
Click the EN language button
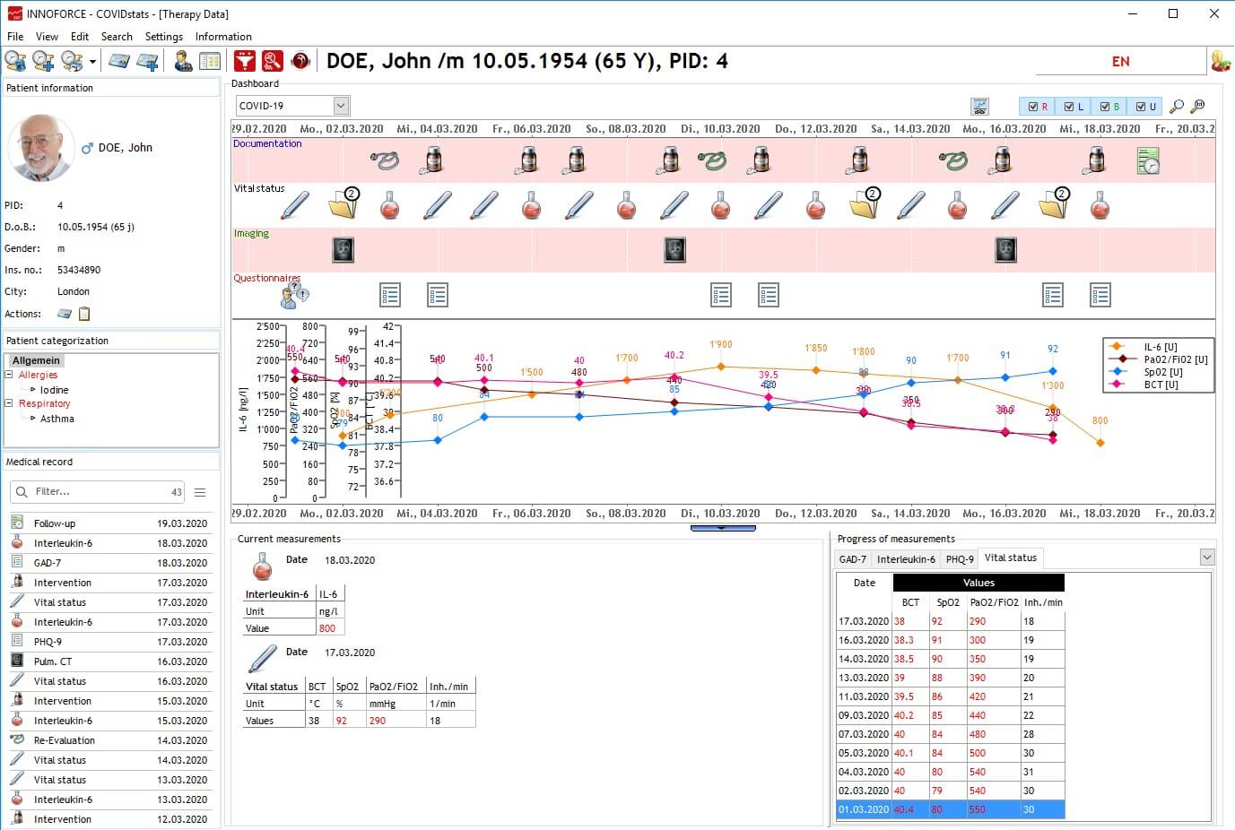(x=1121, y=61)
